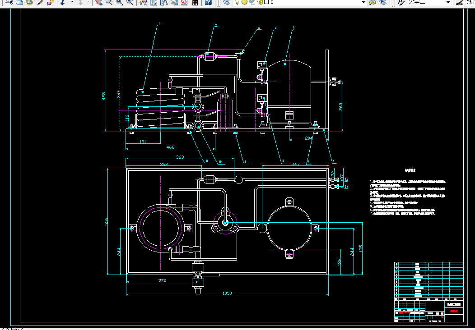Open the Properties palette icon
Viewport: 475px width, 330px height.
pos(143,2)
